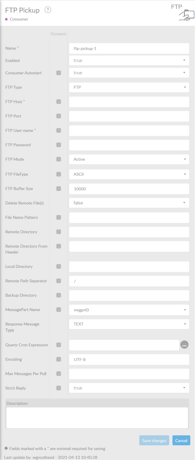Click the FTP pickup hand icon
The image size is (195, 460).
tap(186, 15)
